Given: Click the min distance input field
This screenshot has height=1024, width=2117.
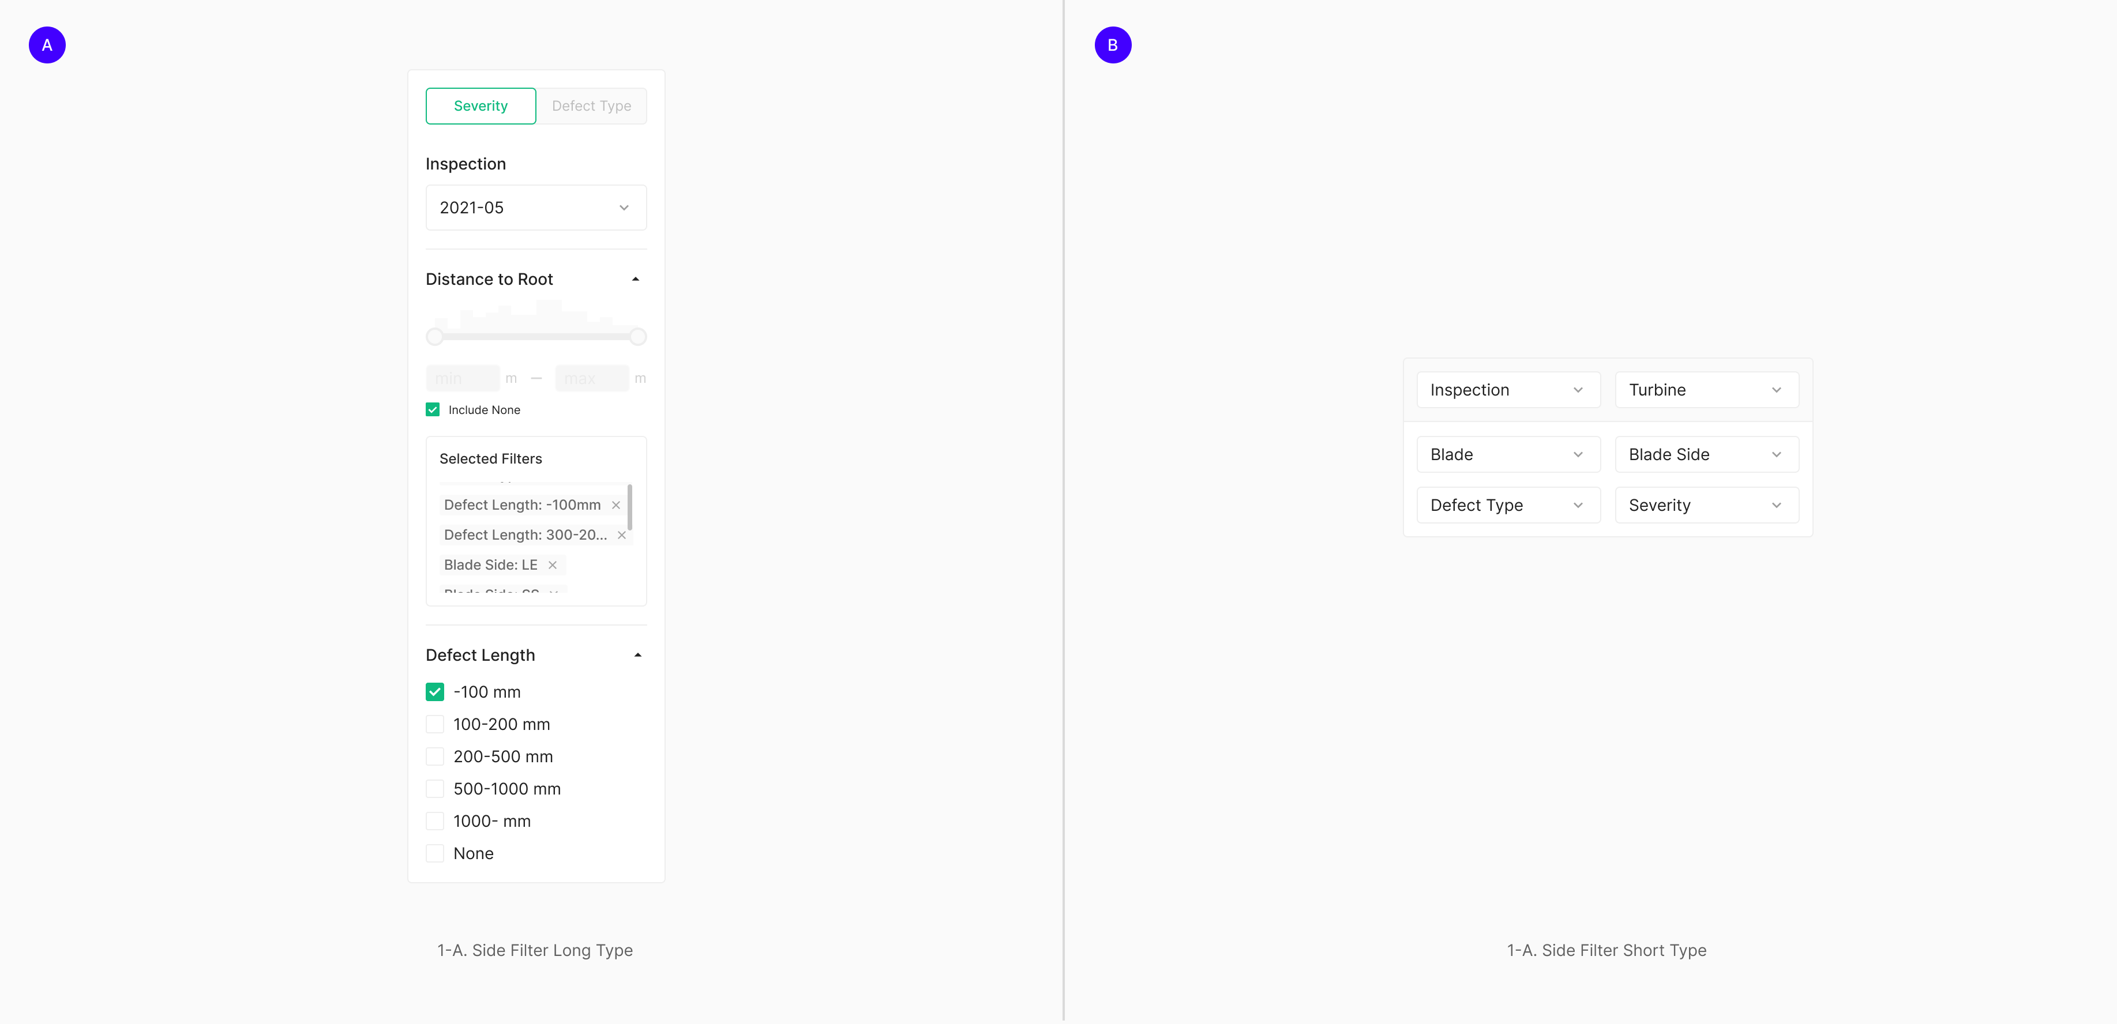Looking at the screenshot, I should [463, 379].
